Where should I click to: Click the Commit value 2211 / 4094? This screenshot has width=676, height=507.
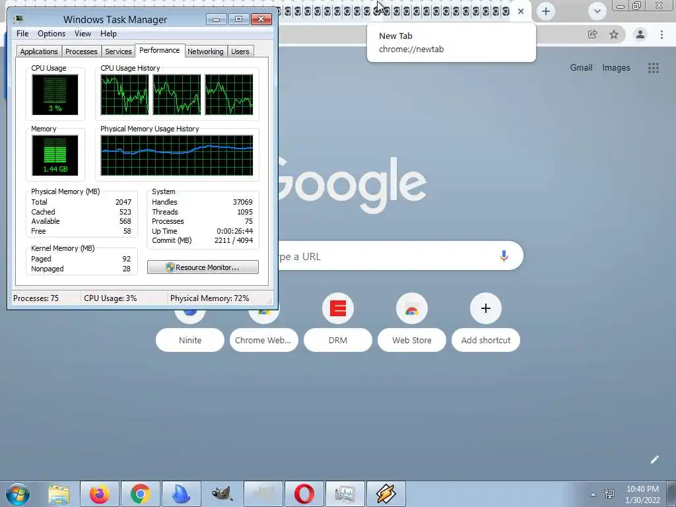(x=234, y=240)
